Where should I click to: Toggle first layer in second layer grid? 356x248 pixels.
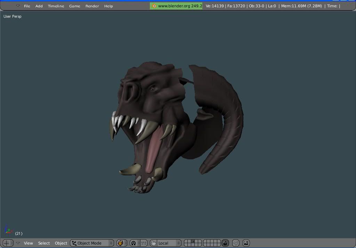point(205,241)
